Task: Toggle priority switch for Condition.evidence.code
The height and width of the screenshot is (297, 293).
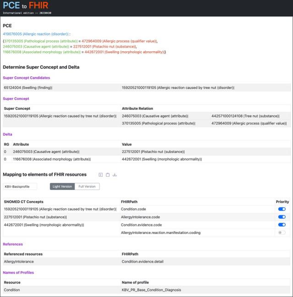Action: (282, 225)
